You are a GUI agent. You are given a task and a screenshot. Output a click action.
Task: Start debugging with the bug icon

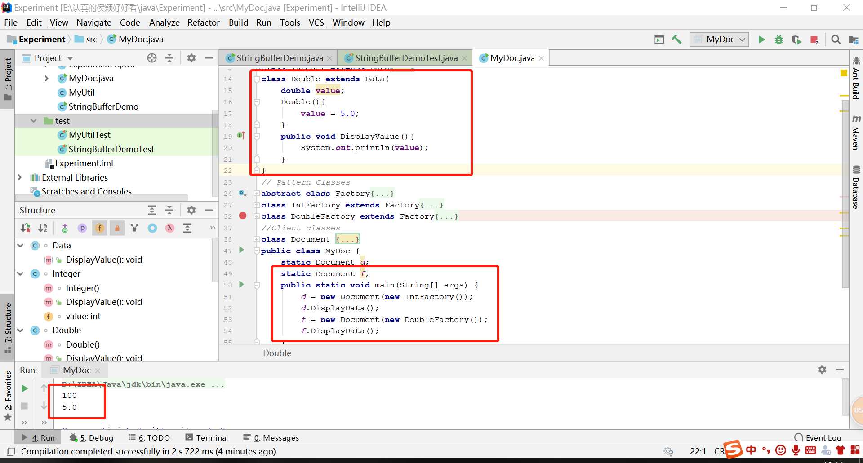pyautogui.click(x=779, y=40)
